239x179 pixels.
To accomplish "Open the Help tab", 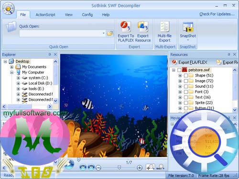I will coord(106,15).
